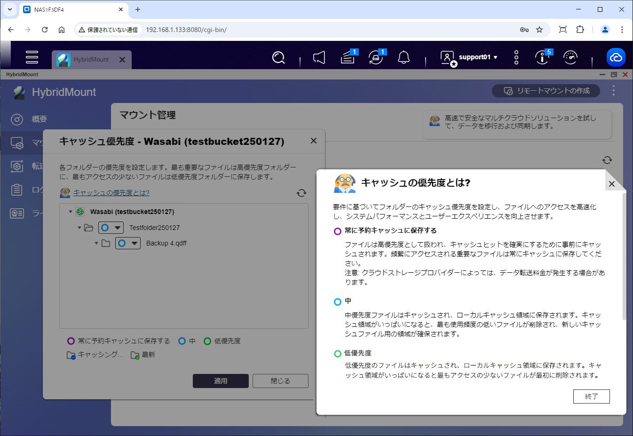
Task: Click the 低優先度 legend text
Action: tap(228, 341)
